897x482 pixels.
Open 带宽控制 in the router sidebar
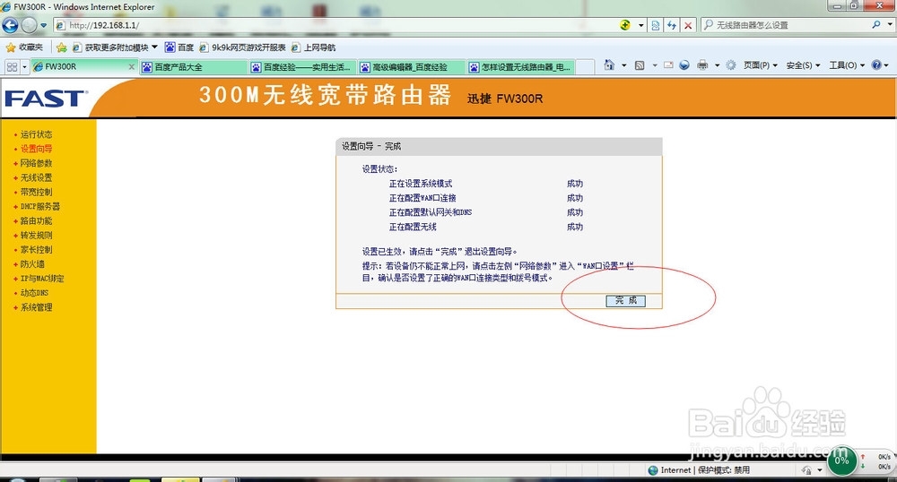coord(36,192)
